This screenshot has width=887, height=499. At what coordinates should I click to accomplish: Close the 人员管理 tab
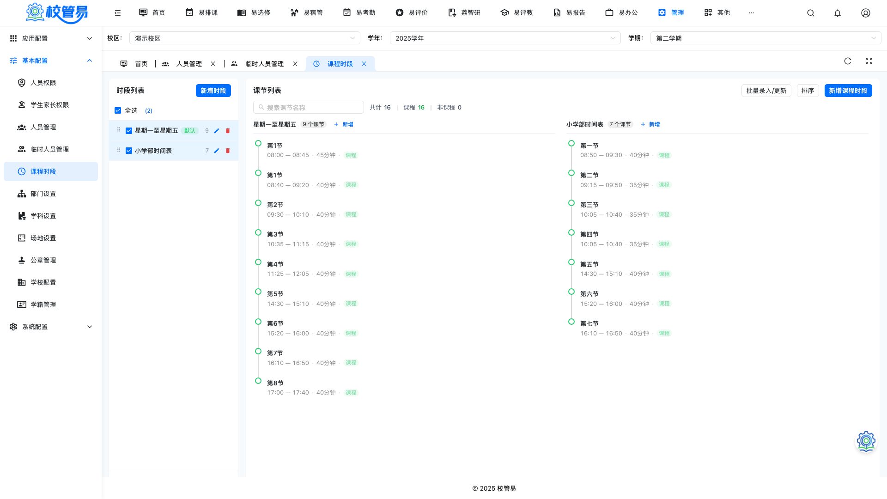coord(213,64)
